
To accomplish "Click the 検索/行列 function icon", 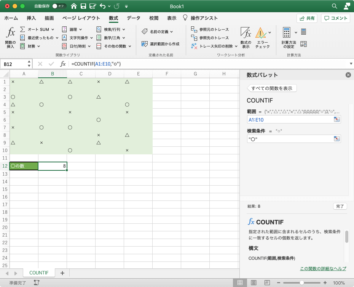I will click(x=99, y=29).
